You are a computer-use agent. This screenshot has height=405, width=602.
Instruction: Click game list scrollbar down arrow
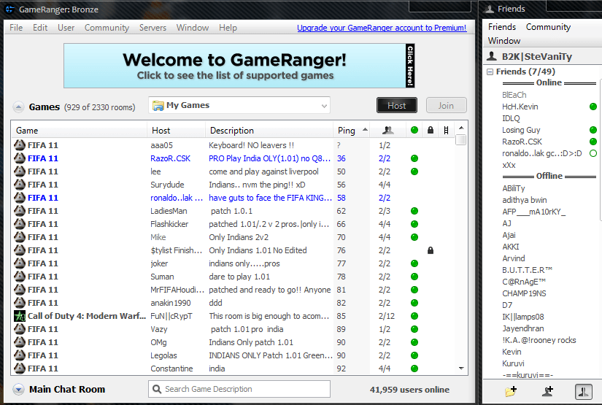click(461, 369)
